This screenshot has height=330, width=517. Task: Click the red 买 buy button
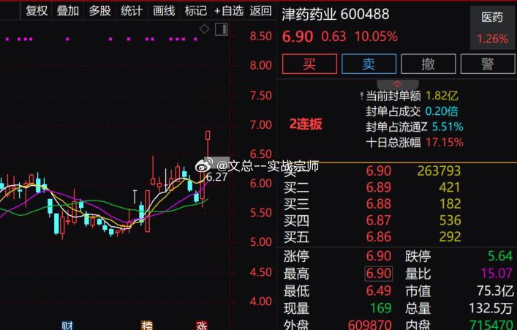tap(309, 64)
